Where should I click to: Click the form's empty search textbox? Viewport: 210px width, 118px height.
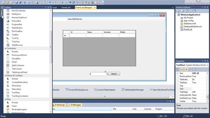[99, 74]
